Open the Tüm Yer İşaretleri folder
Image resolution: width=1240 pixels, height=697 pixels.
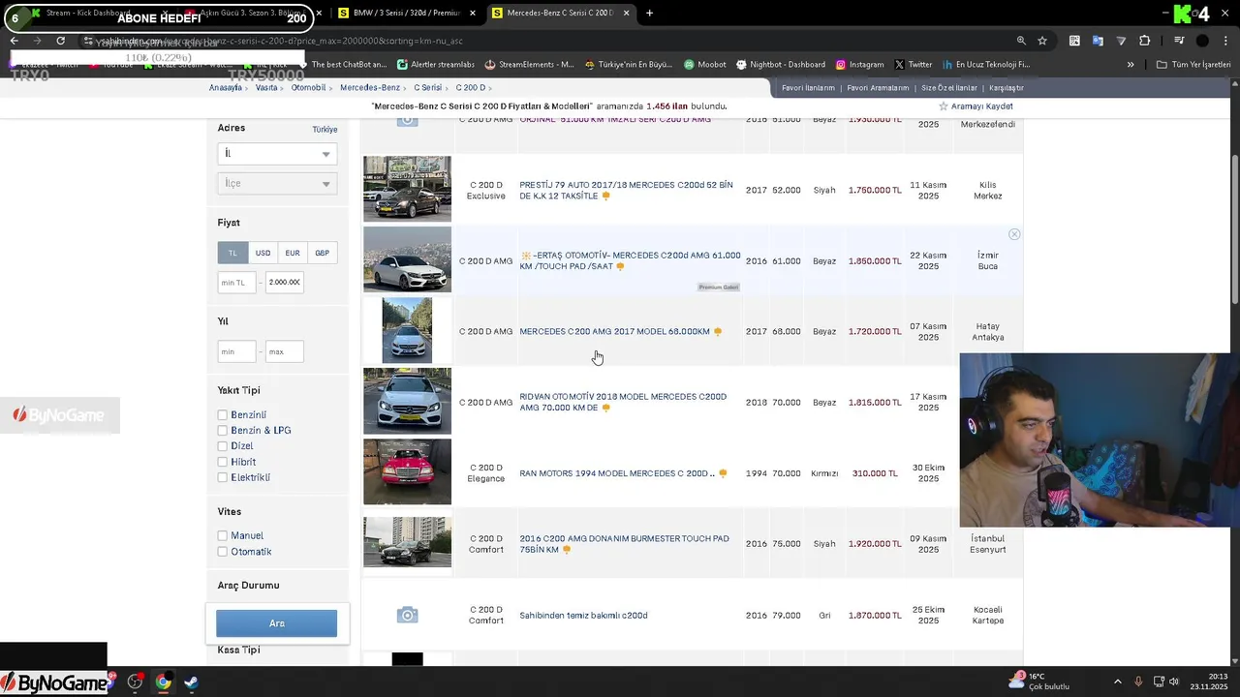tap(1193, 65)
